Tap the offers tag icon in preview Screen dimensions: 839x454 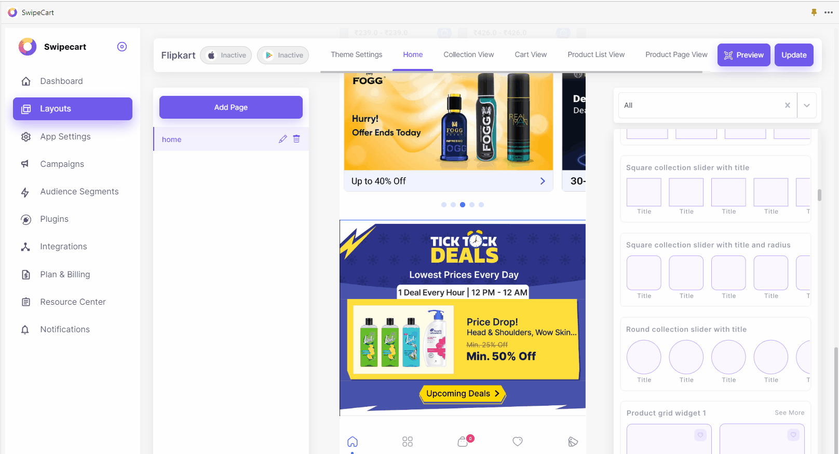point(573,442)
